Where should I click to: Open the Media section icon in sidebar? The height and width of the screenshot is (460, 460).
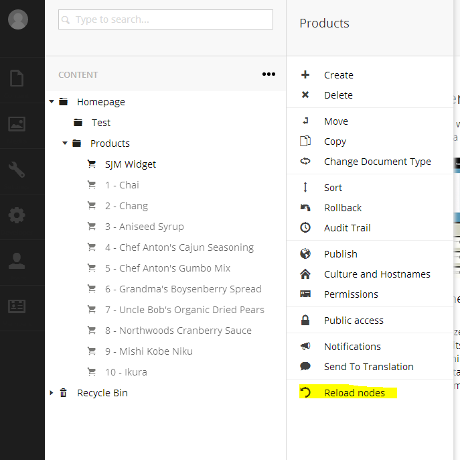click(x=17, y=123)
